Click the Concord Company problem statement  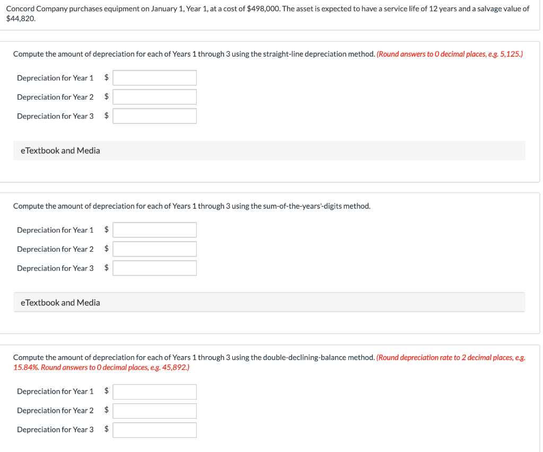268,13
